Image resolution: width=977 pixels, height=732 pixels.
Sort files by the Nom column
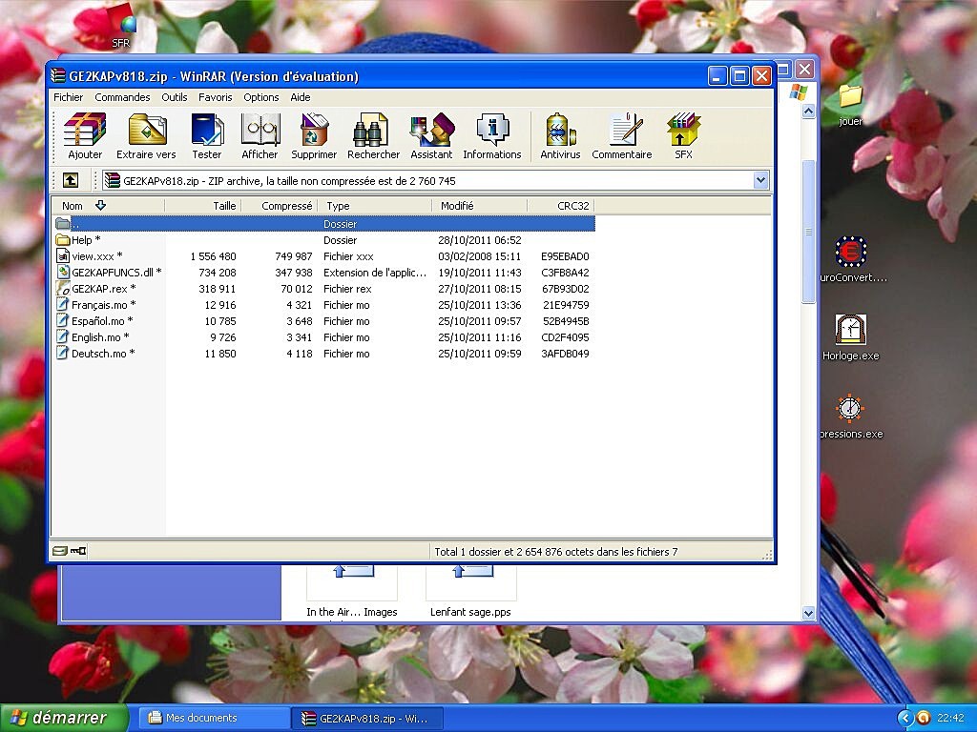pos(108,206)
